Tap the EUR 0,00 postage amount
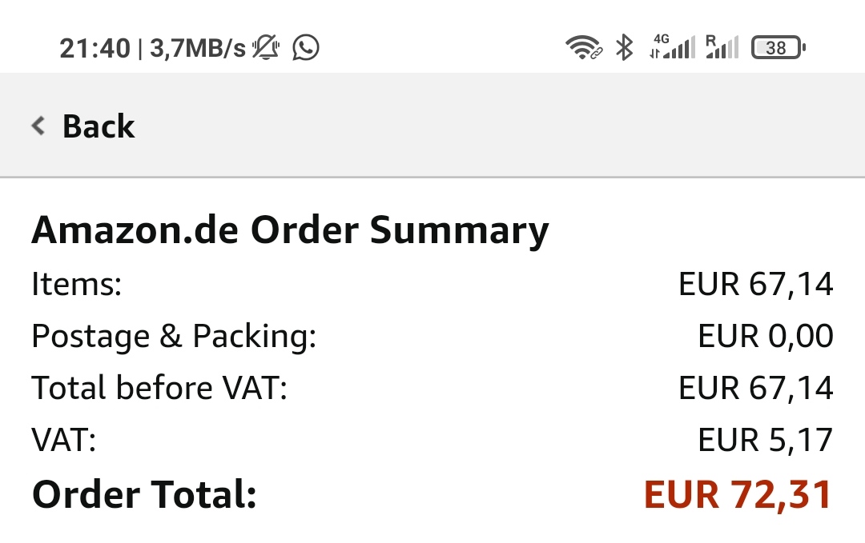Image resolution: width=865 pixels, height=543 pixels. [765, 336]
